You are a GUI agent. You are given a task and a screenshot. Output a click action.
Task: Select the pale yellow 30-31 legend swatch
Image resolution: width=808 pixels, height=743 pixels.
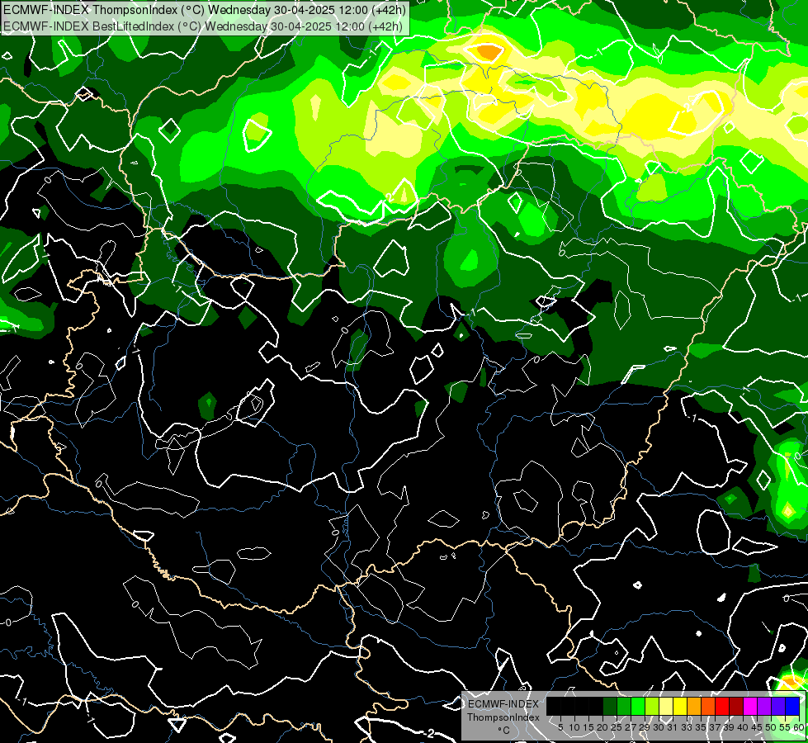[x=666, y=706]
